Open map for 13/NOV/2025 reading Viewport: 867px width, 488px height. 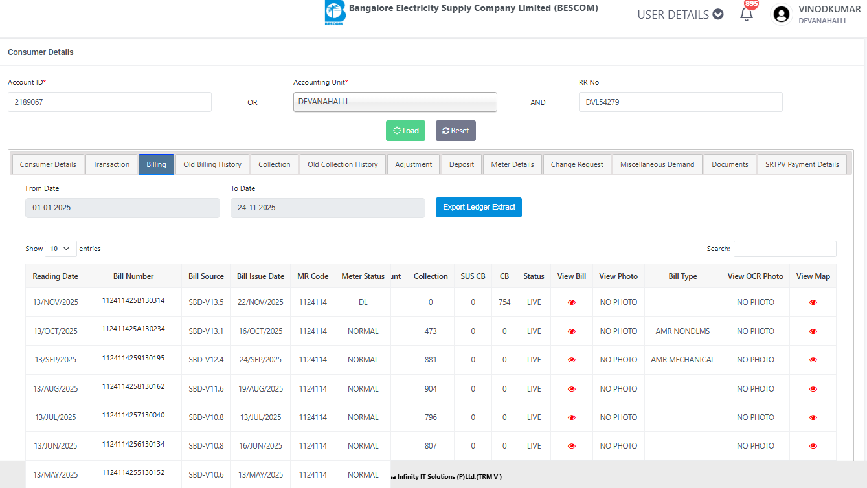click(x=813, y=302)
